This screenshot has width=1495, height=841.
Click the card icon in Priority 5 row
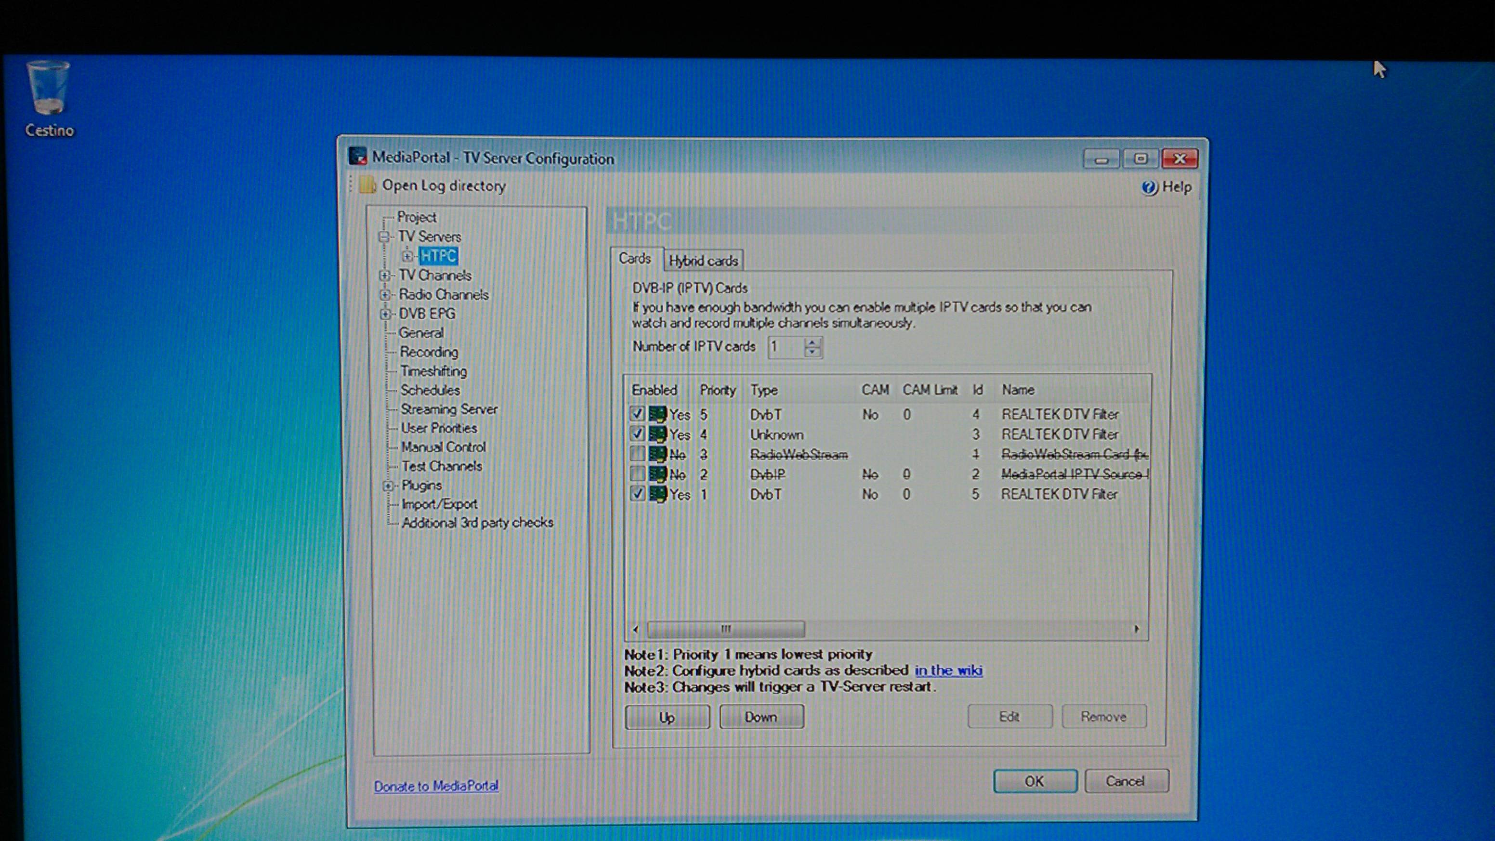tap(657, 414)
